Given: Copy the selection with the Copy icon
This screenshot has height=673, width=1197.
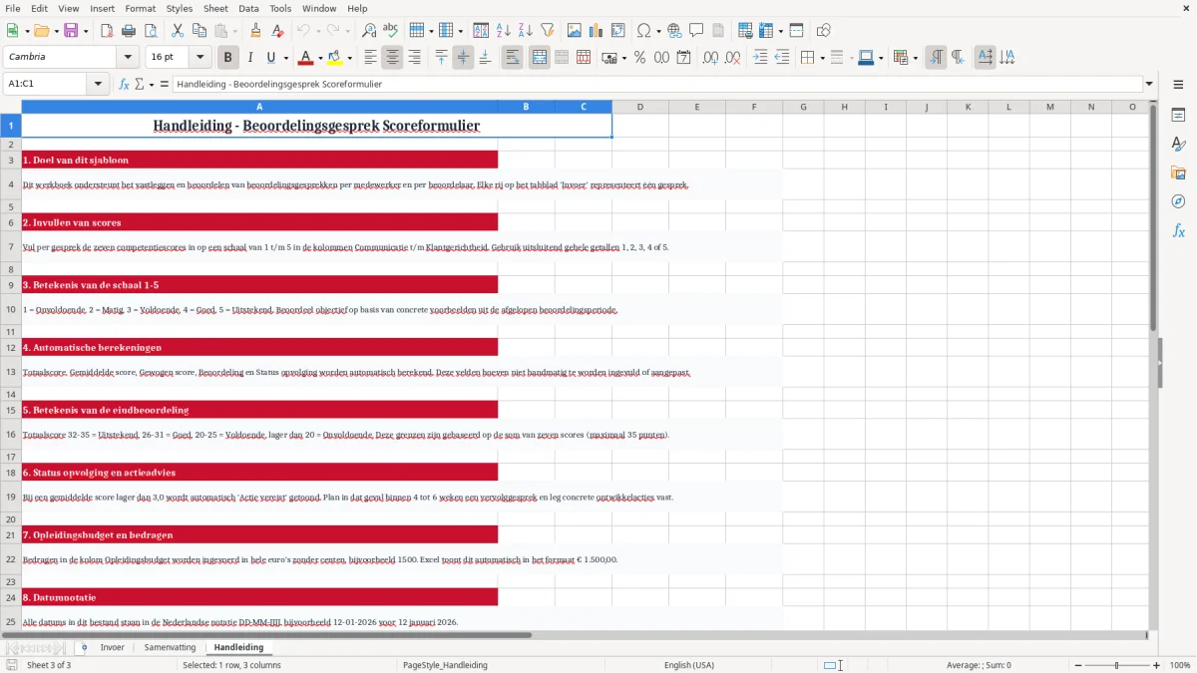Looking at the screenshot, I should click(x=199, y=31).
